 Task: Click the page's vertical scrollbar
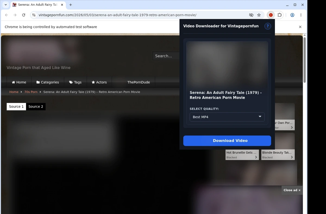click(x=305, y=60)
